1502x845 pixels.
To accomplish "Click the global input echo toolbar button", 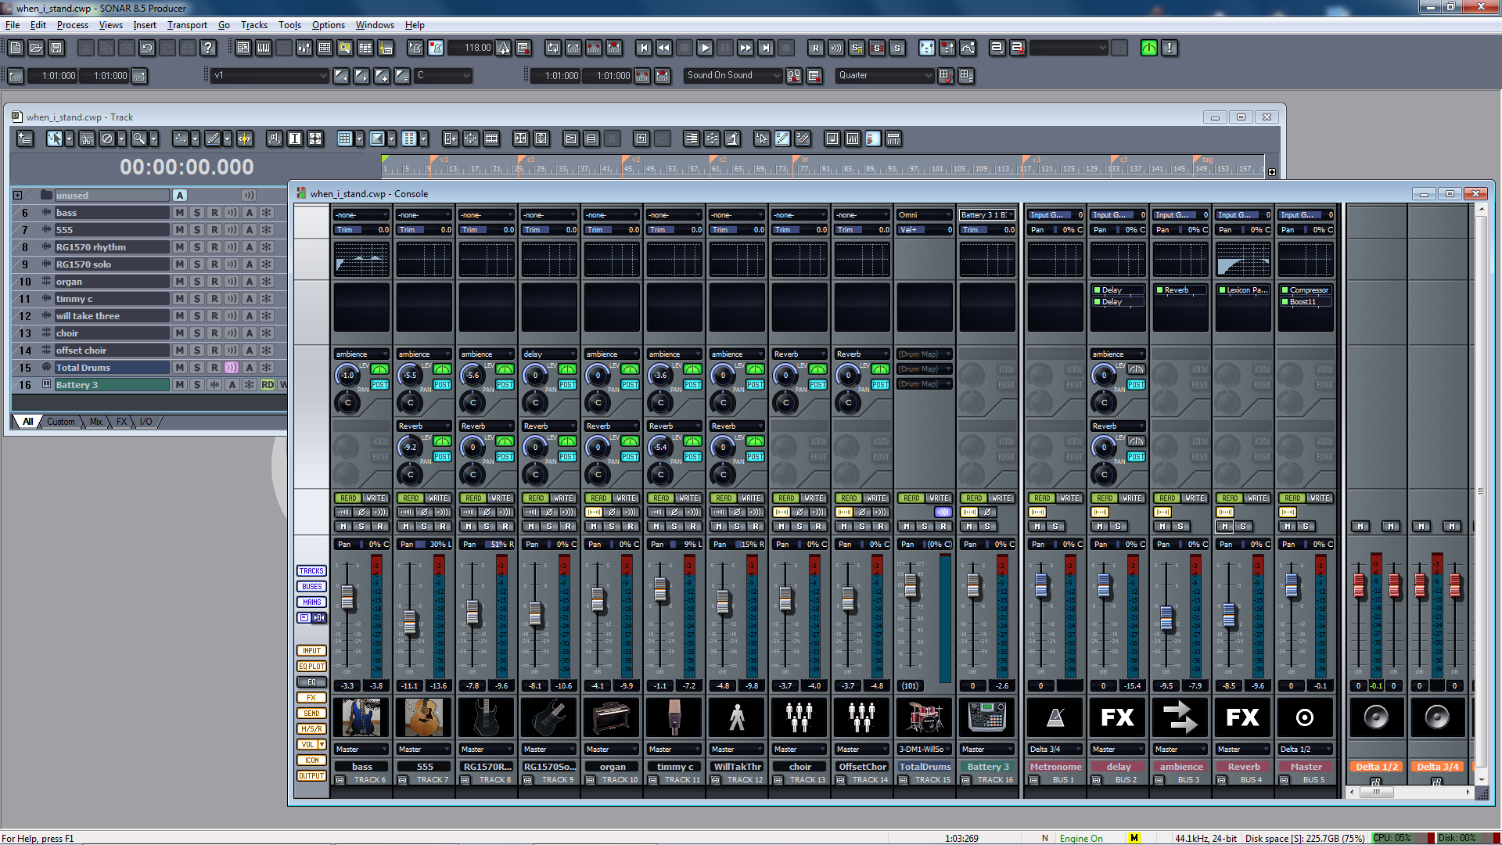I will pos(836,48).
